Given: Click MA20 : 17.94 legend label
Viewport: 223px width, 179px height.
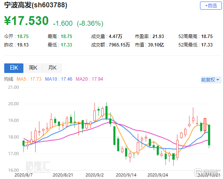Looking at the screenshot, I should 89,79.
